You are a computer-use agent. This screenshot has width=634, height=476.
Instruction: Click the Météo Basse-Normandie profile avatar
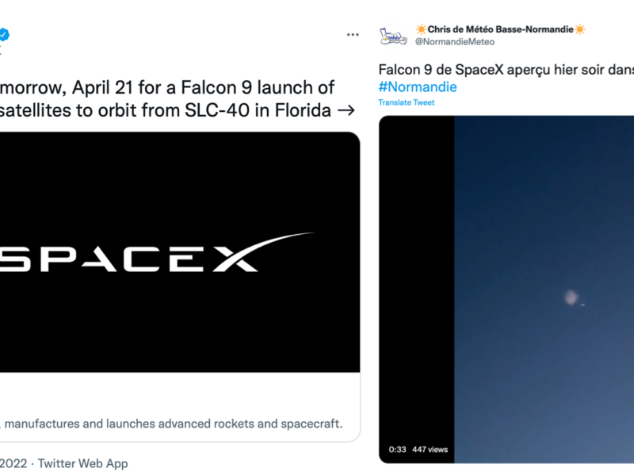393,36
